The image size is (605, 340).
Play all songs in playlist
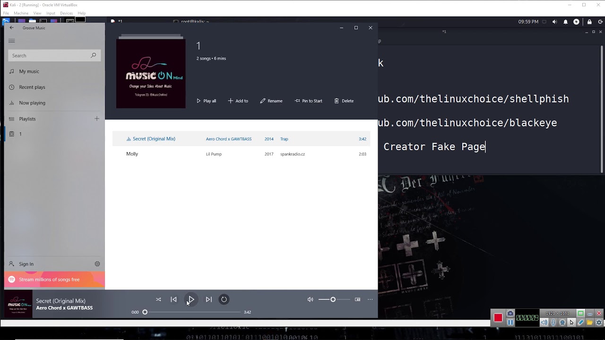click(x=207, y=101)
